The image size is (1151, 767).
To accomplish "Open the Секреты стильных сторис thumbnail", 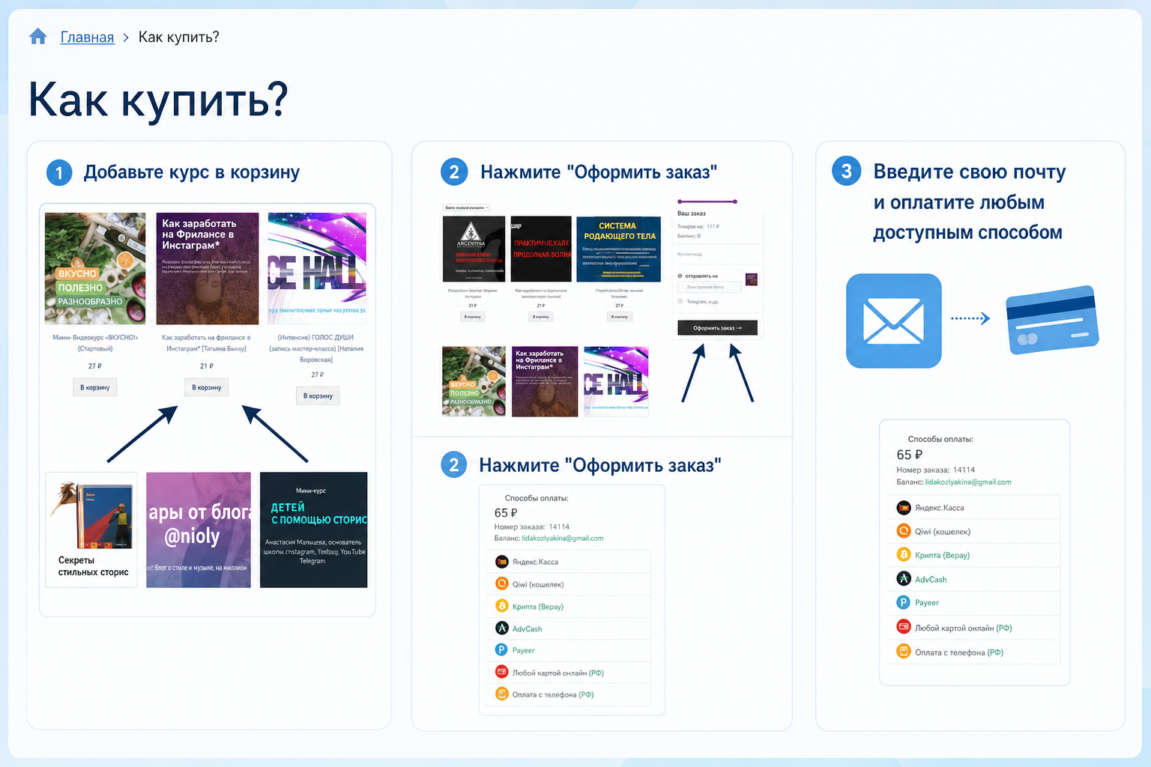I will pyautogui.click(x=91, y=530).
